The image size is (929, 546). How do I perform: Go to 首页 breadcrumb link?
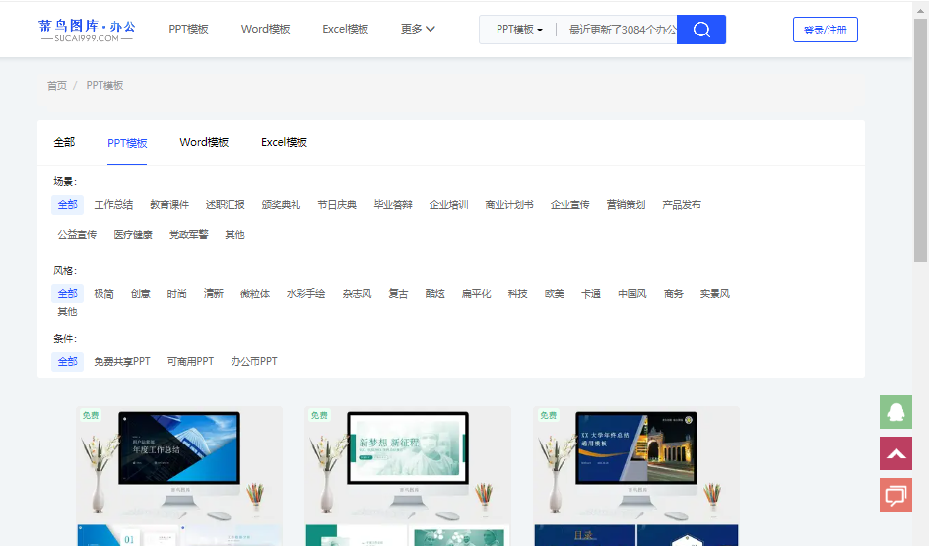coord(57,86)
